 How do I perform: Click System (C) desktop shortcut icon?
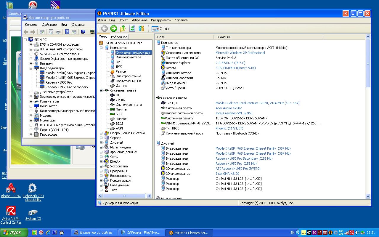[x=33, y=214]
